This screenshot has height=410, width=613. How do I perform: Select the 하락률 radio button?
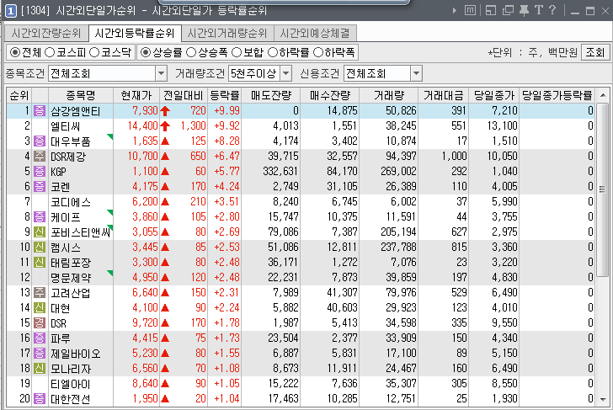tap(273, 52)
